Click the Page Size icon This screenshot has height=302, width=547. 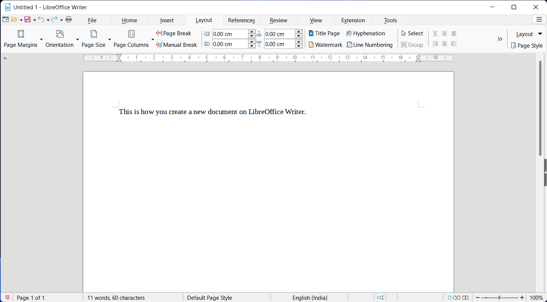(x=94, y=34)
